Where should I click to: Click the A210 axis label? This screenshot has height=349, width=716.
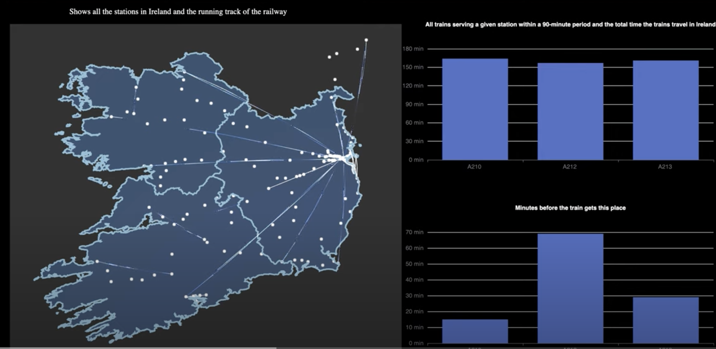coord(475,167)
